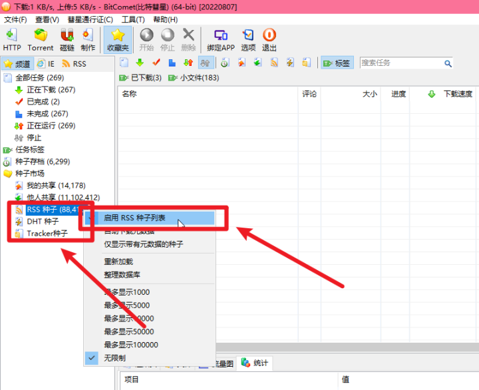
Task: Click the torrent archive clock icon in filter bar
Action: tap(225, 63)
